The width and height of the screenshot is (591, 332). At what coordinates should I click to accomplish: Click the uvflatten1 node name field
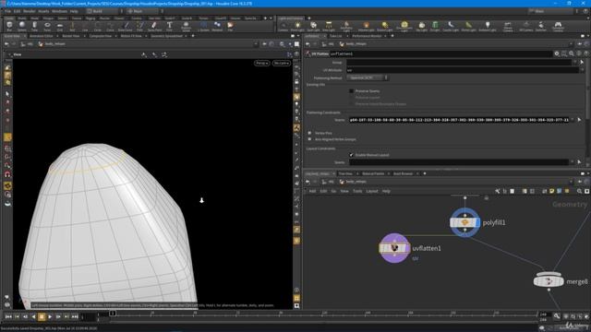pyautogui.click(x=440, y=53)
